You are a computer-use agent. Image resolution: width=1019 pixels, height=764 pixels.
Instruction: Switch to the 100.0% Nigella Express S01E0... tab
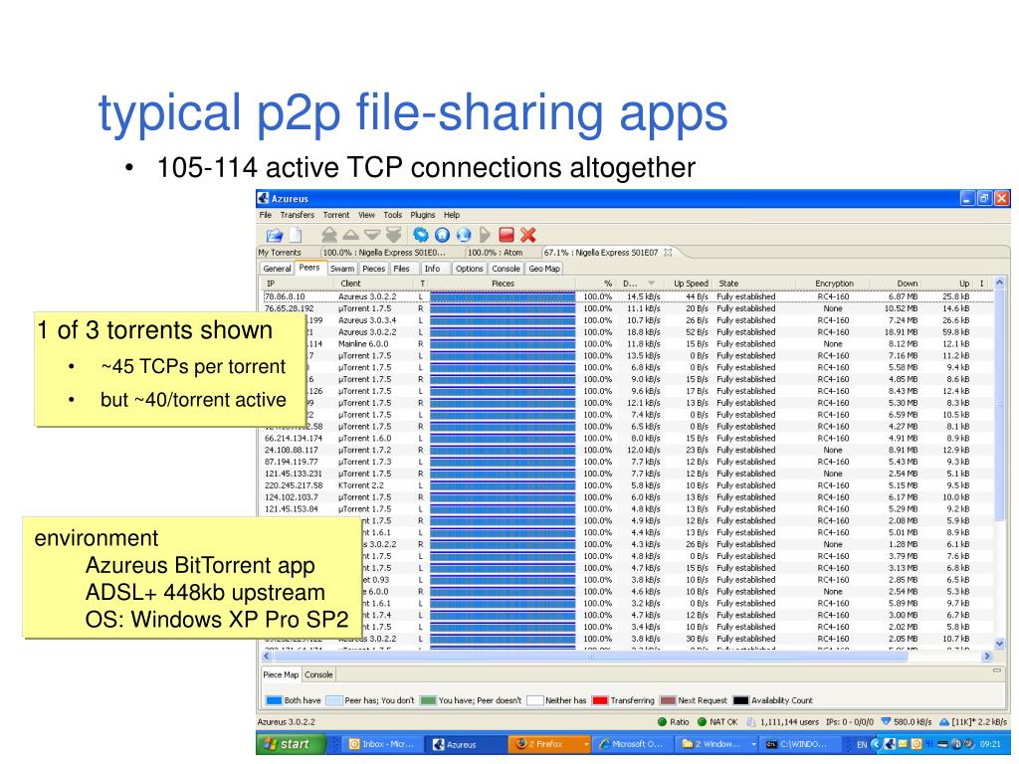point(384,253)
